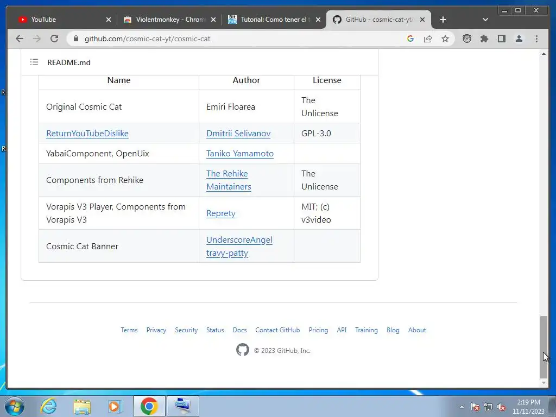Open the About footer link
Image resolution: width=556 pixels, height=417 pixels.
click(417, 330)
